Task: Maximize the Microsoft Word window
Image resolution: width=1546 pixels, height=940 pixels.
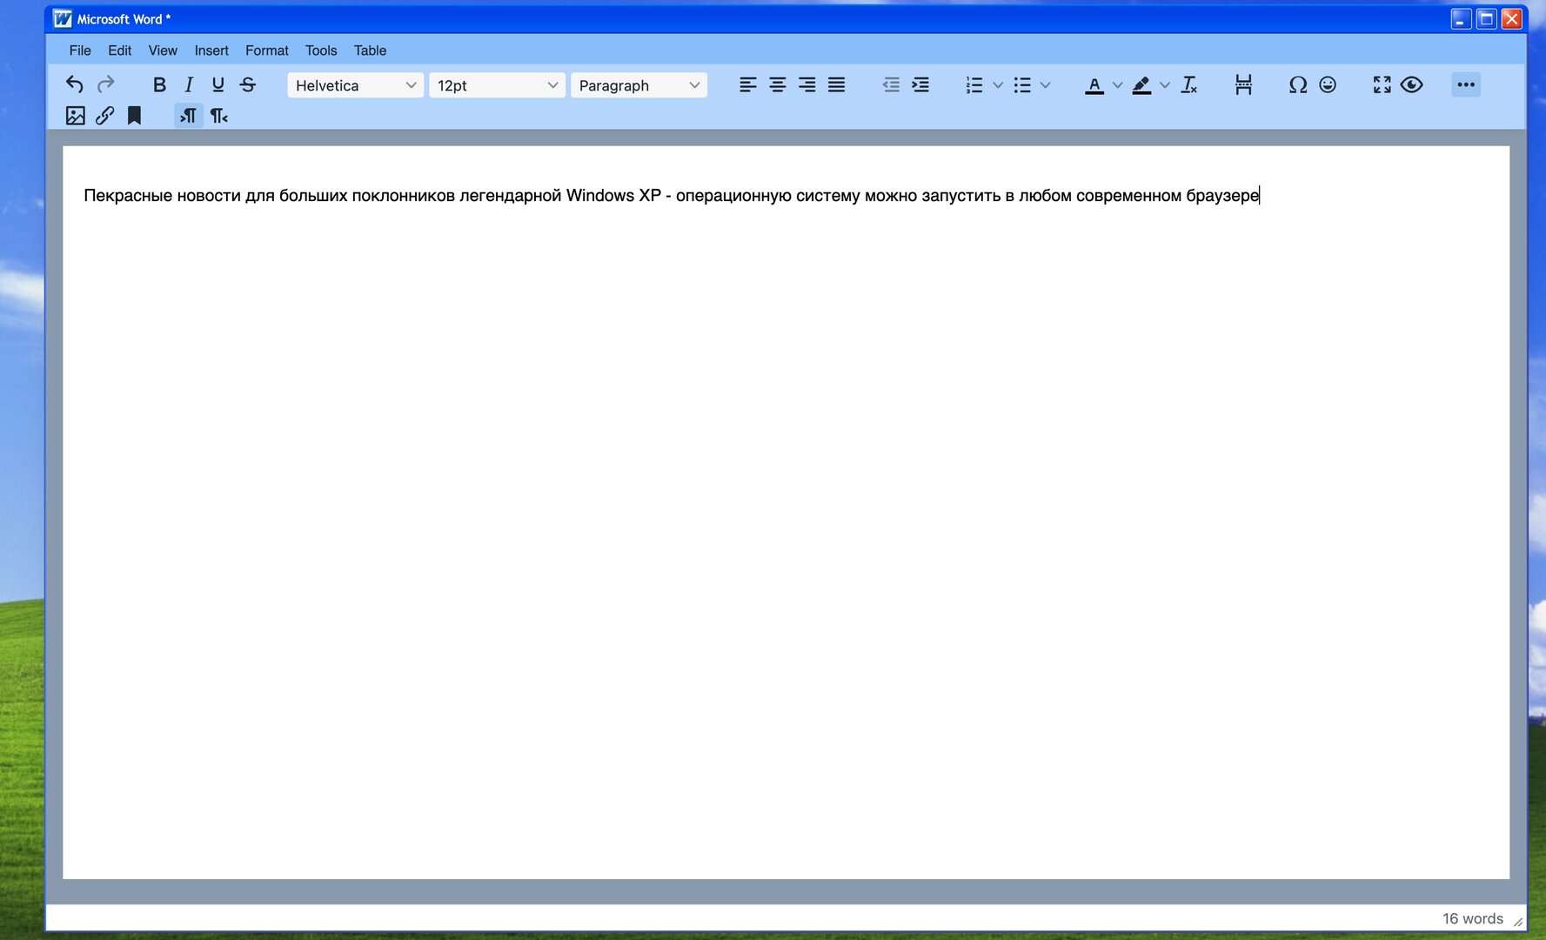Action: [x=1487, y=18]
